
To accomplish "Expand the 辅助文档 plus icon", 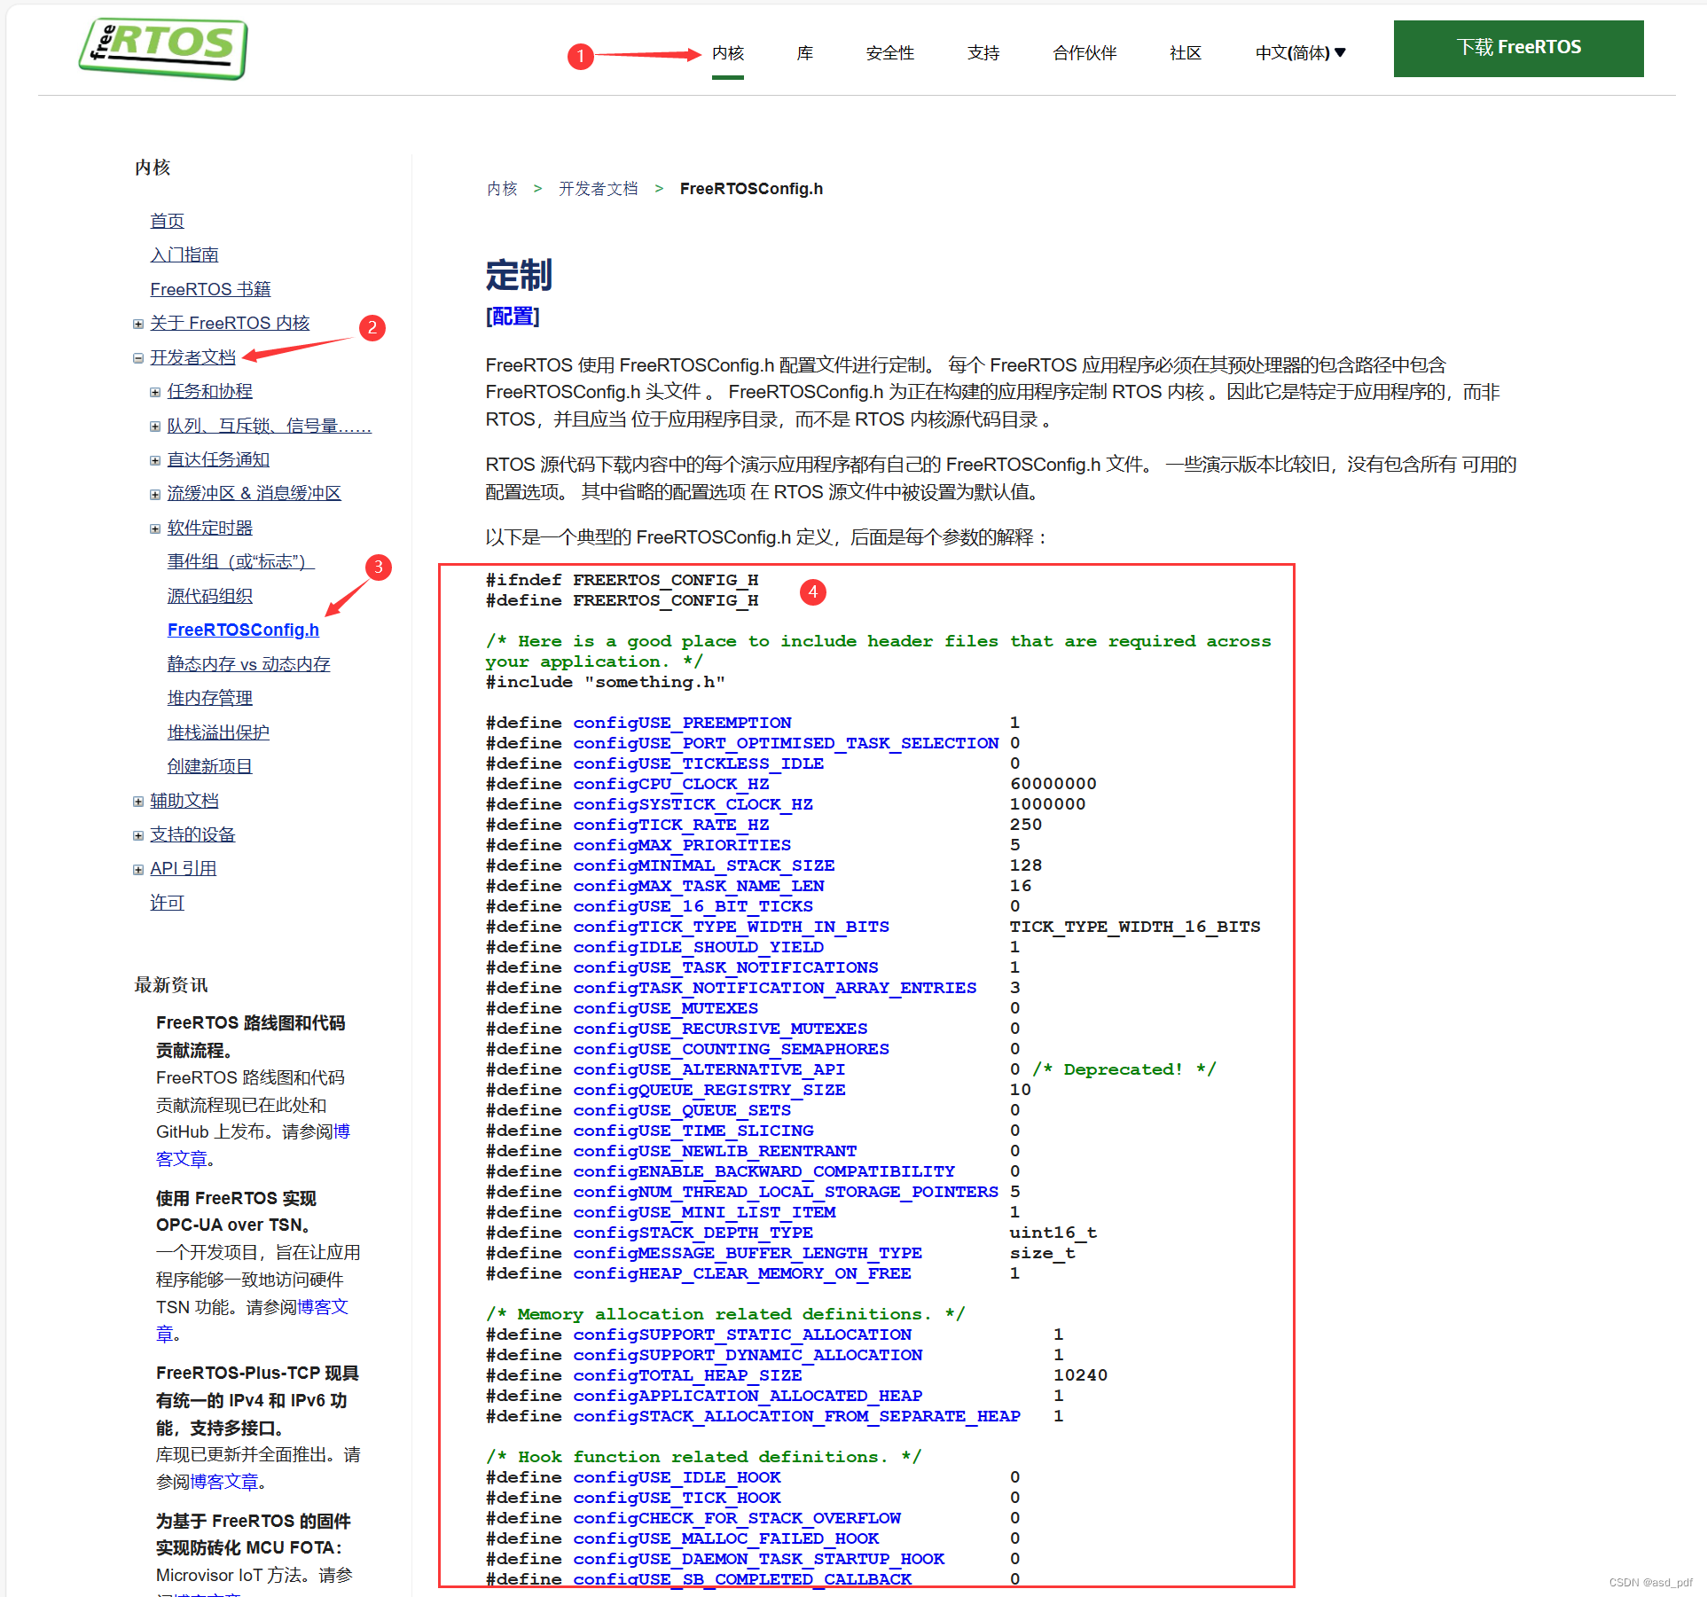I will pyautogui.click(x=138, y=802).
